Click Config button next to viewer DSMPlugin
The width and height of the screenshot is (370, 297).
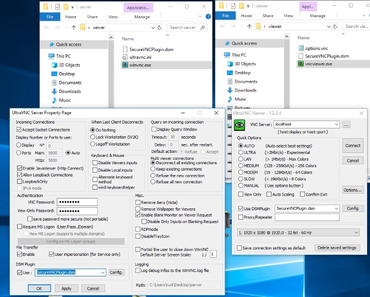pyautogui.click(x=352, y=208)
